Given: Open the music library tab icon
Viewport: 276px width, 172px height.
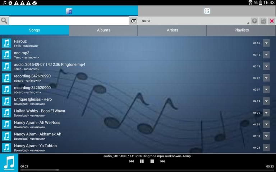Looking at the screenshot, I should (69, 11).
